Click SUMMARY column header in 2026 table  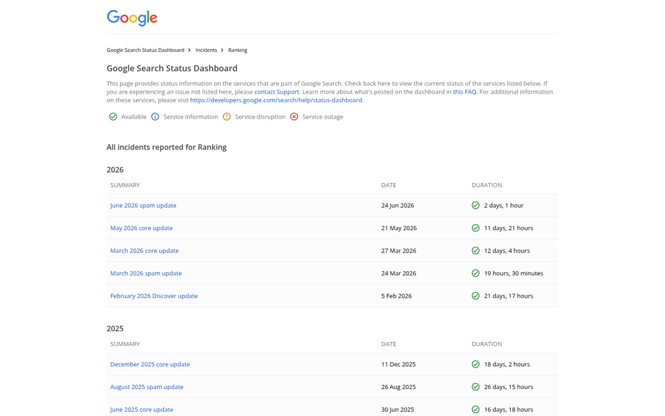(x=125, y=185)
